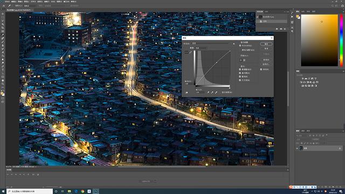Activate the on-image adjustment hand in Curves

click(187, 93)
